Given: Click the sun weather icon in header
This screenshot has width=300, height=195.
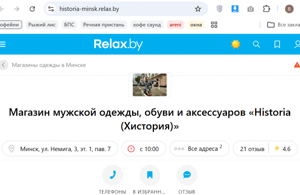Looking at the screenshot, I should tap(236, 44).
